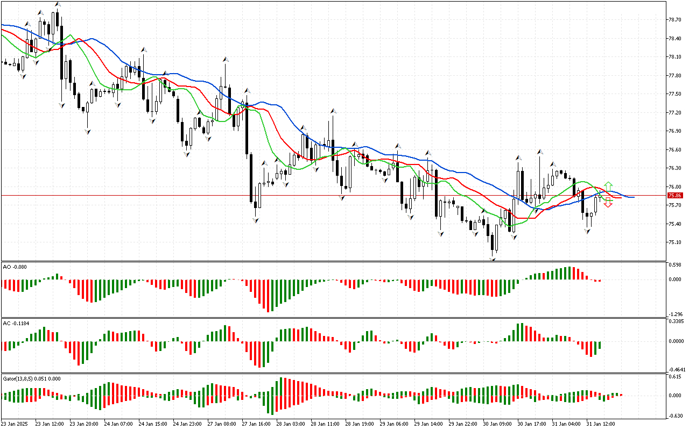Click the 23 Jan 20:00 time label

(x=85, y=424)
